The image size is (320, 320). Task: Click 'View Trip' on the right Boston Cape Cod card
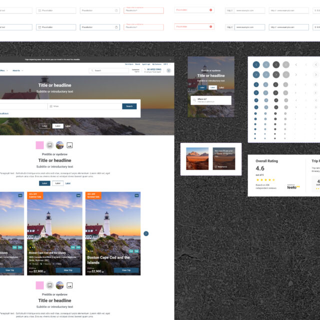point(126,270)
